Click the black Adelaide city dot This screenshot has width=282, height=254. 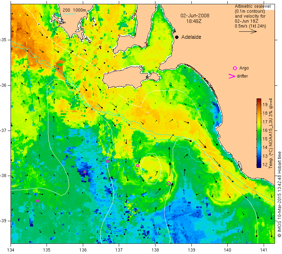[177, 37]
